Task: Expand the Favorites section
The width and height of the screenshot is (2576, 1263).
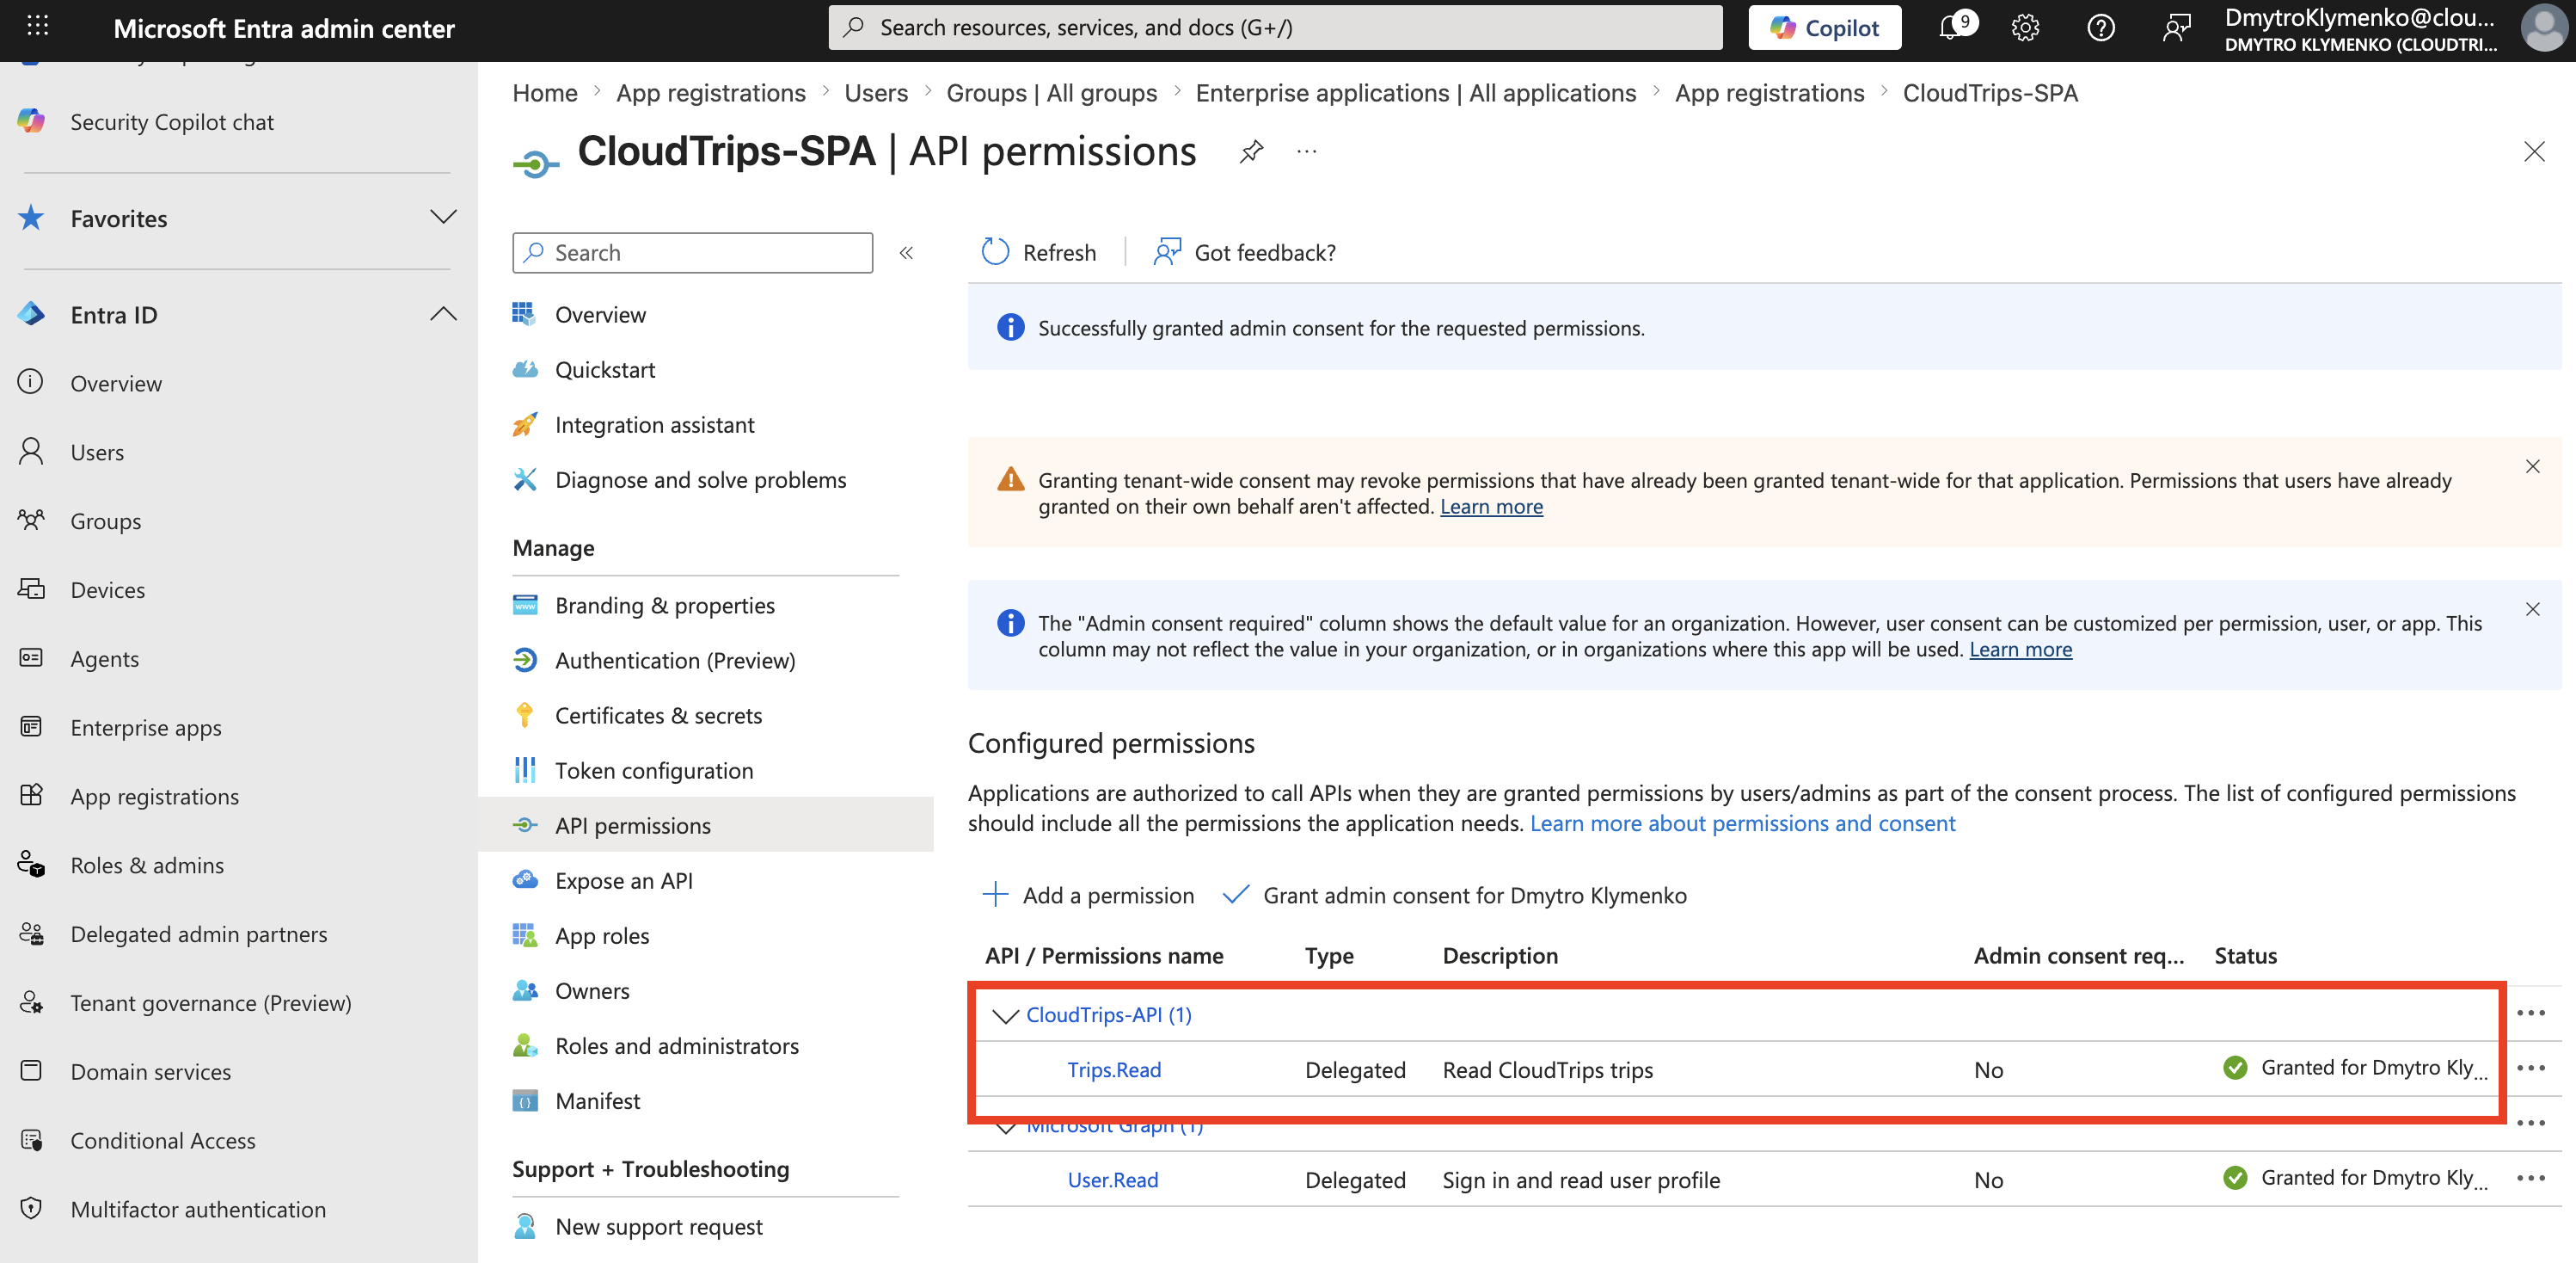Action: coord(443,219)
